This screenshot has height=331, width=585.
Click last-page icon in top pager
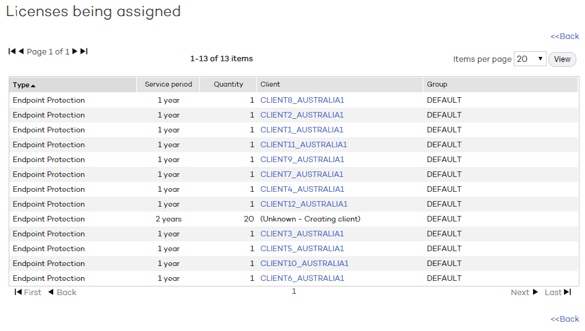[x=84, y=51]
